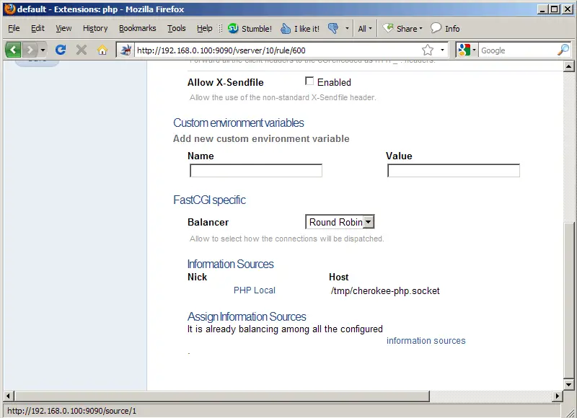
Task: Open the Balancer Round Robin dropdown
Action: 340,222
